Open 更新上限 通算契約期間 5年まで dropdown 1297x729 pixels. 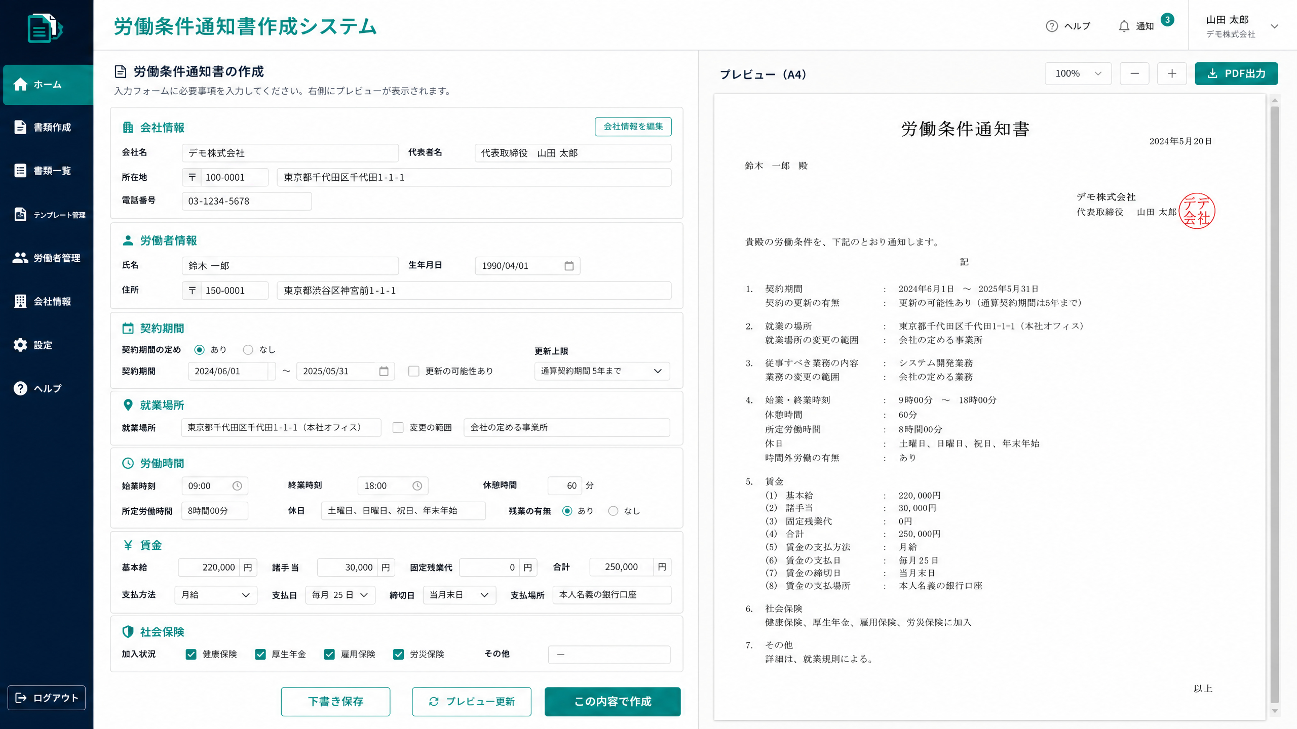(x=602, y=371)
